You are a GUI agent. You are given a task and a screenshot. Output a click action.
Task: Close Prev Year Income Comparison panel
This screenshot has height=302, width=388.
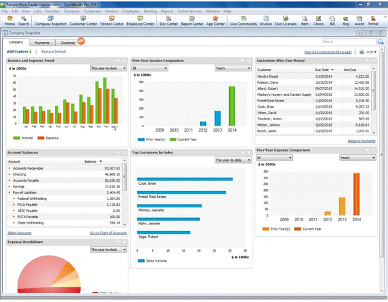tap(249, 61)
